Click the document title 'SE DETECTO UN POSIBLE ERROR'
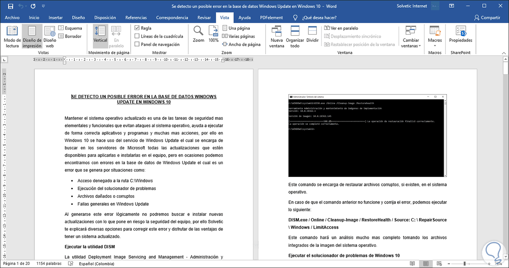This screenshot has height=268, width=509. 144,99
